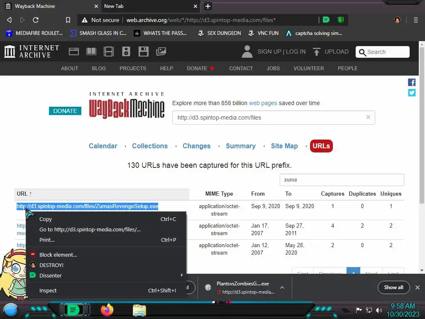Choose Go to http://d3.spintop-media.com/files/...

click(x=106, y=229)
